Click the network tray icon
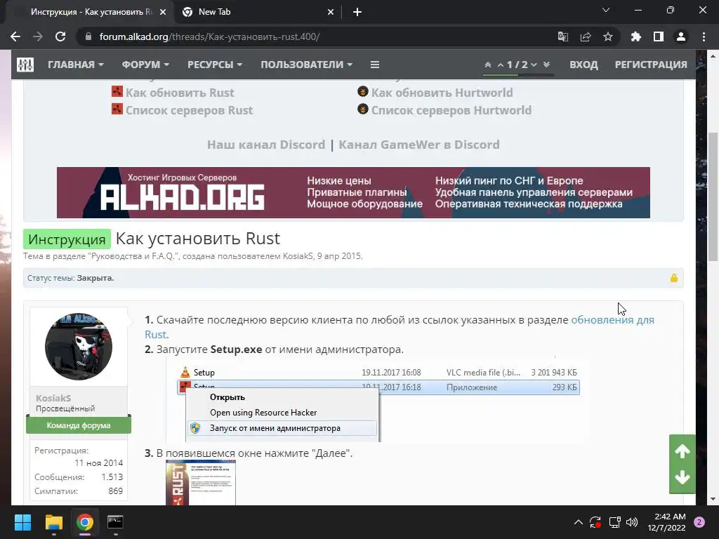This screenshot has width=719, height=539. (614, 522)
